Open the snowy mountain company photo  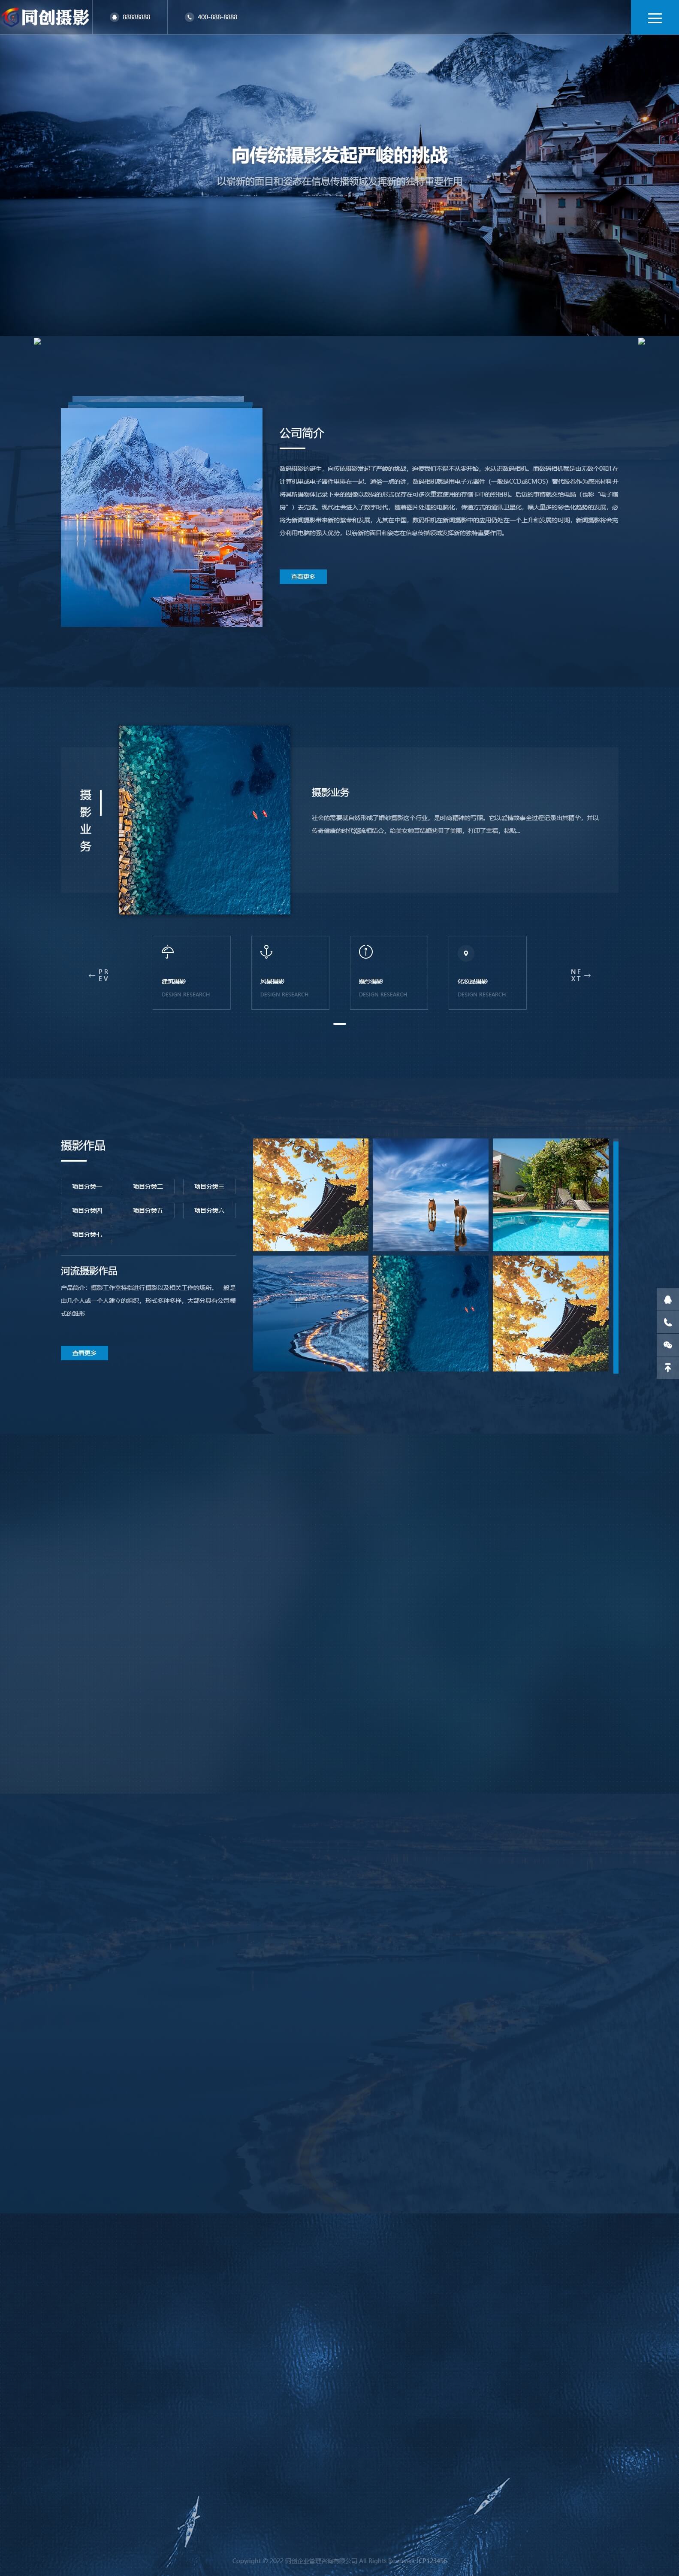[162, 517]
